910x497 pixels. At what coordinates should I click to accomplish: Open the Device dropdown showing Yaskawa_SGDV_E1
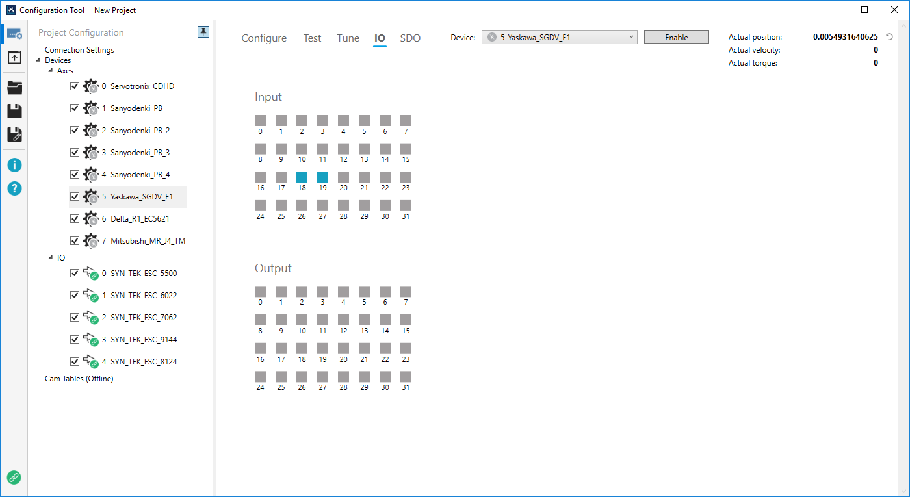[x=559, y=38]
